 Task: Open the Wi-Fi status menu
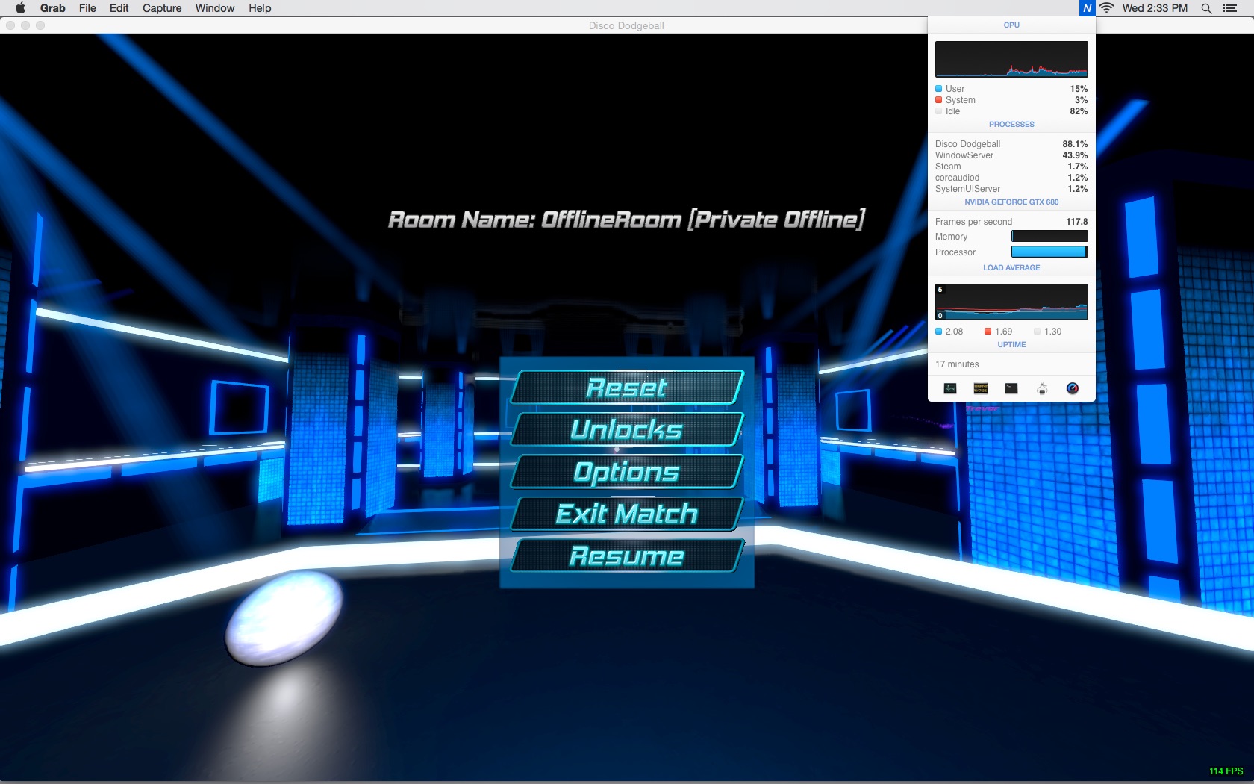point(1107,8)
